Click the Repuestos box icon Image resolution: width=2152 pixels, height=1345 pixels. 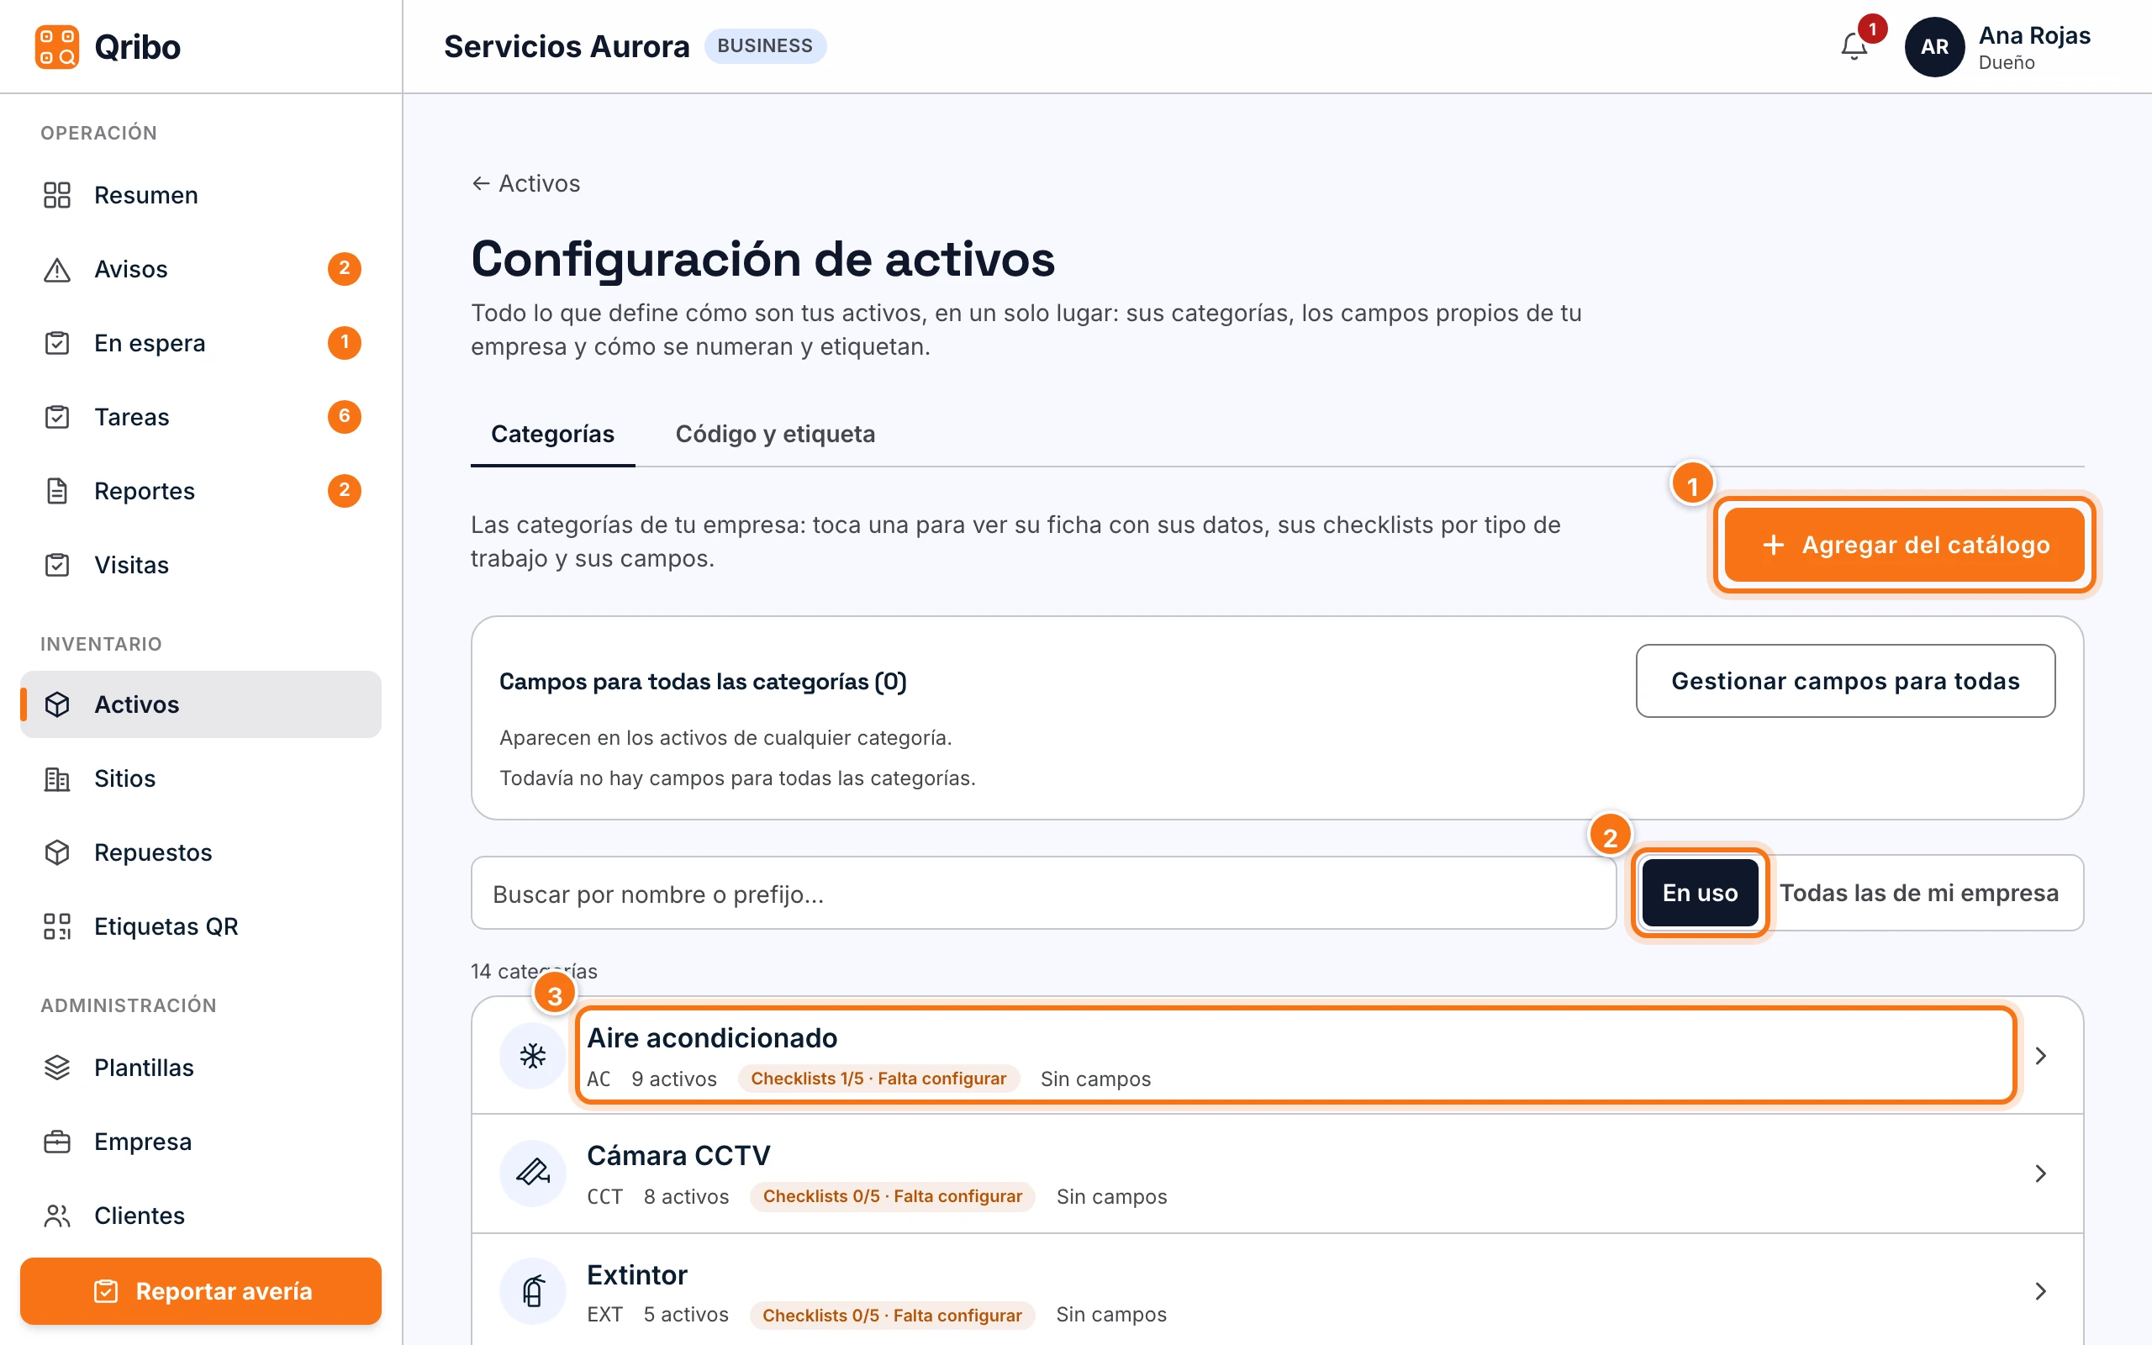pyautogui.click(x=57, y=852)
